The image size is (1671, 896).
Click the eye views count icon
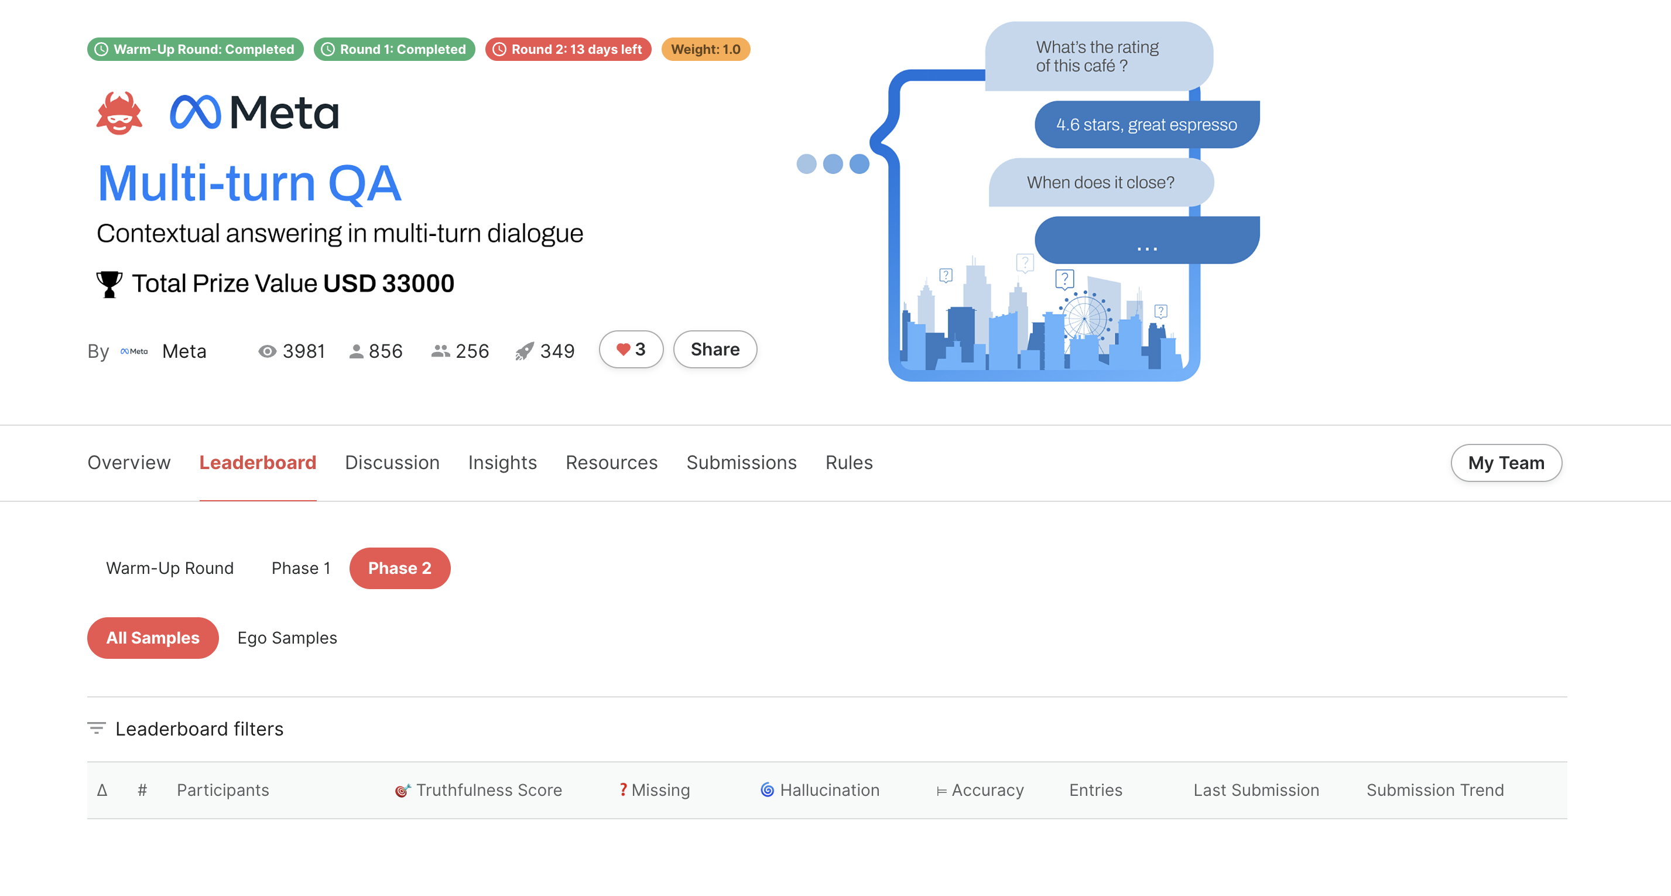(x=266, y=351)
